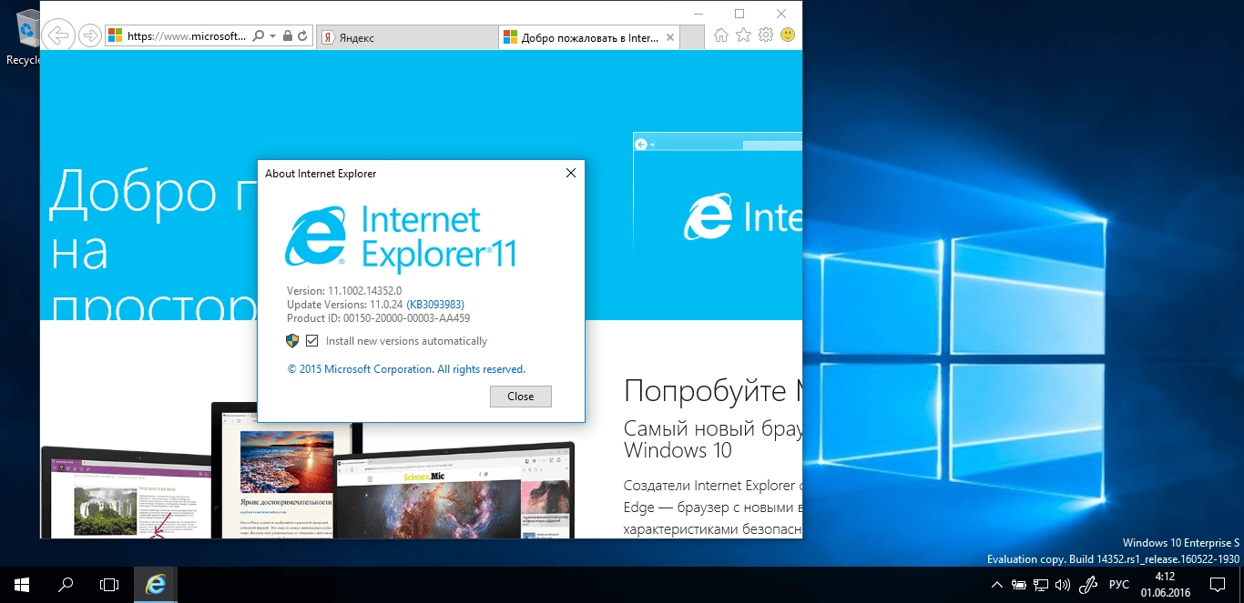The height and width of the screenshot is (603, 1244).
Task: Switch input language via РУС indicator
Action: (x=1119, y=585)
